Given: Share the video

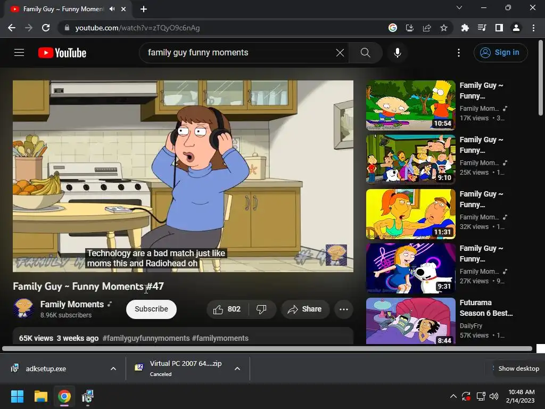Looking at the screenshot, I should click(305, 309).
